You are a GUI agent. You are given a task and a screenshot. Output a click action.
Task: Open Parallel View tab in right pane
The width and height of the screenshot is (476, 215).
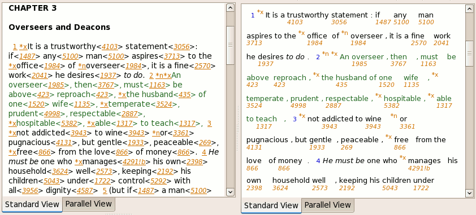pos(327,205)
